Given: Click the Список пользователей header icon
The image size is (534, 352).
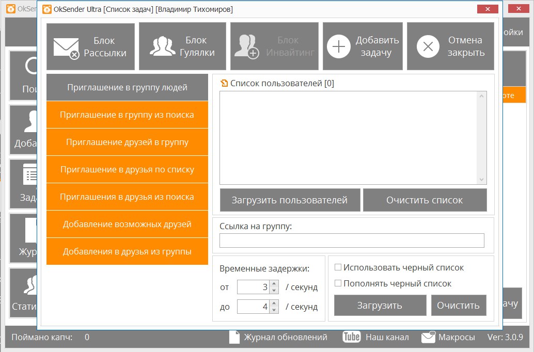Looking at the screenshot, I should pos(224,83).
